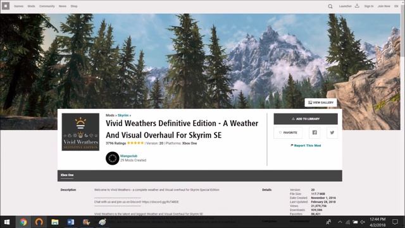The height and width of the screenshot is (228, 405).
Task: Click the Mangaclub author avatar
Action: (112, 158)
